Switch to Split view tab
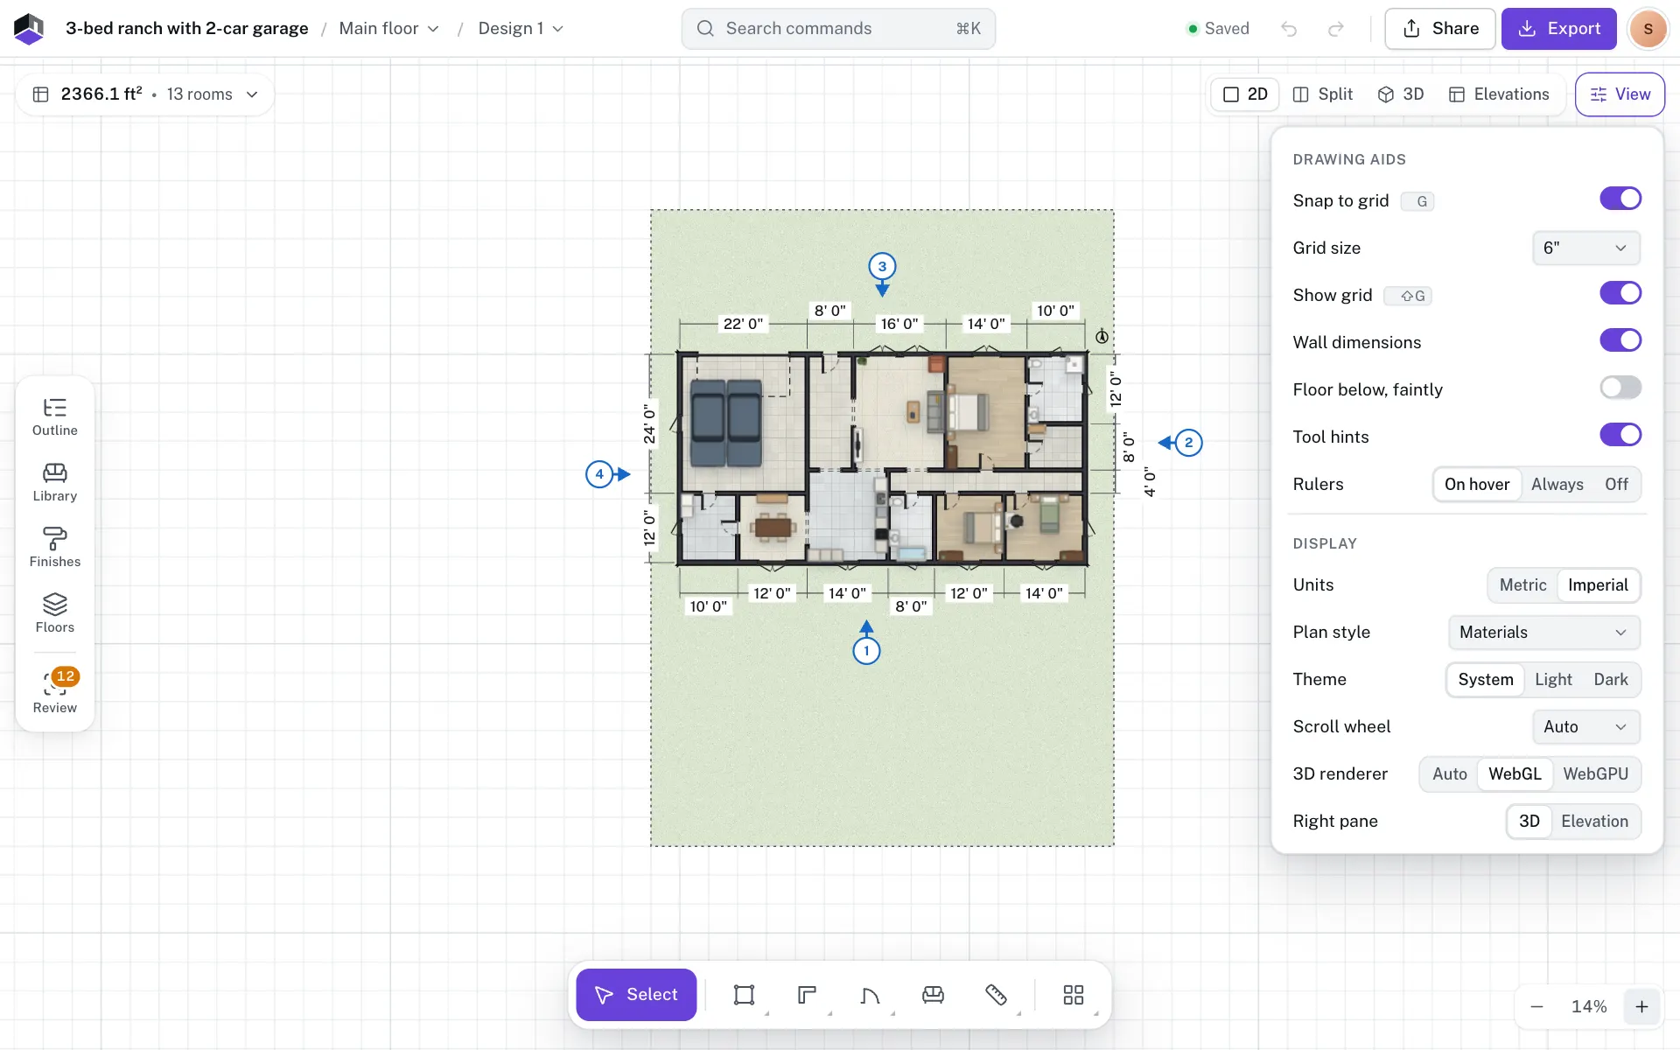The height and width of the screenshot is (1050, 1680). pyautogui.click(x=1322, y=94)
